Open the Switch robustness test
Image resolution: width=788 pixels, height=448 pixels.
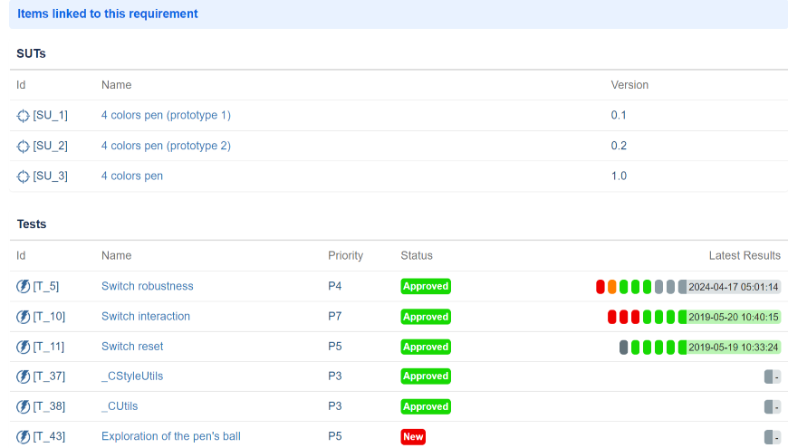click(148, 286)
